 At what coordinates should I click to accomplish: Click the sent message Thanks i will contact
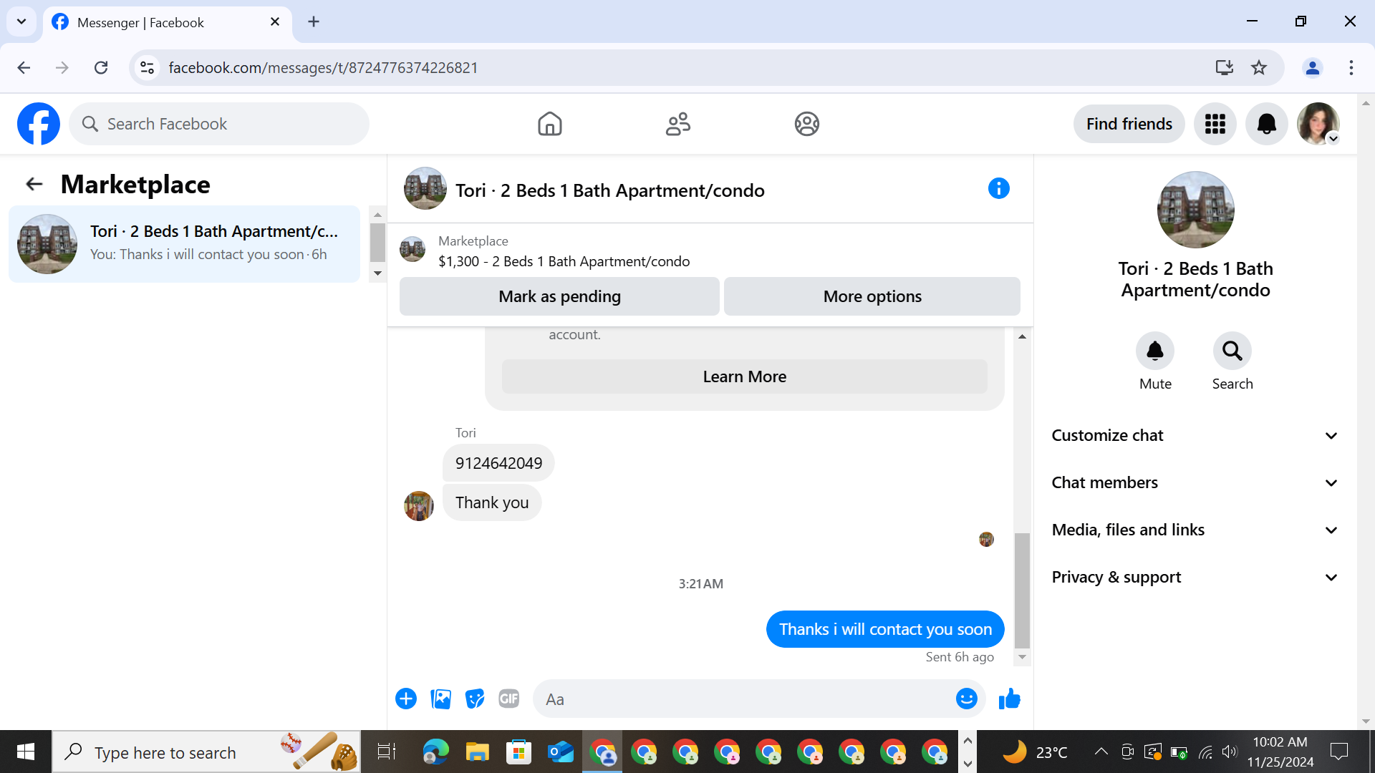(x=885, y=629)
